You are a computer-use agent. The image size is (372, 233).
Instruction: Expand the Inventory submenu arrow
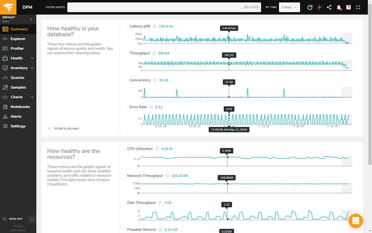pyautogui.click(x=32, y=68)
